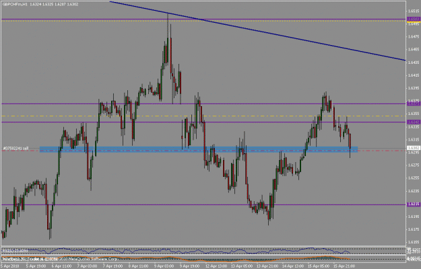Click the 1.6255 price axis label
Viewport: 421px width, 269px height.
click(x=412, y=178)
